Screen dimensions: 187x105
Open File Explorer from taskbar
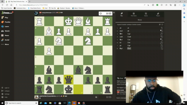coord(50,103)
